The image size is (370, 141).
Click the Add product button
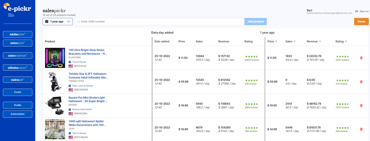click(256, 22)
